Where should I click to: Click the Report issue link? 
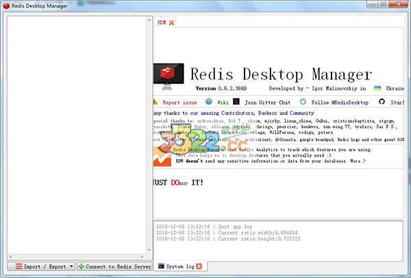(179, 103)
